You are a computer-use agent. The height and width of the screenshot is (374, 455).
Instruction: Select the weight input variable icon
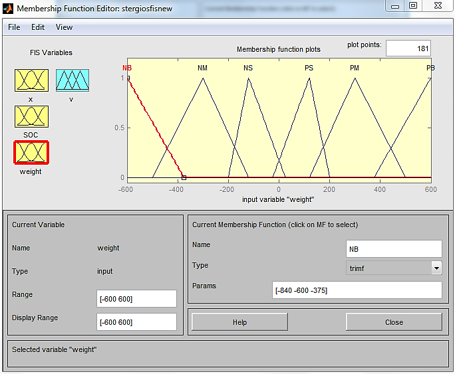(31, 152)
